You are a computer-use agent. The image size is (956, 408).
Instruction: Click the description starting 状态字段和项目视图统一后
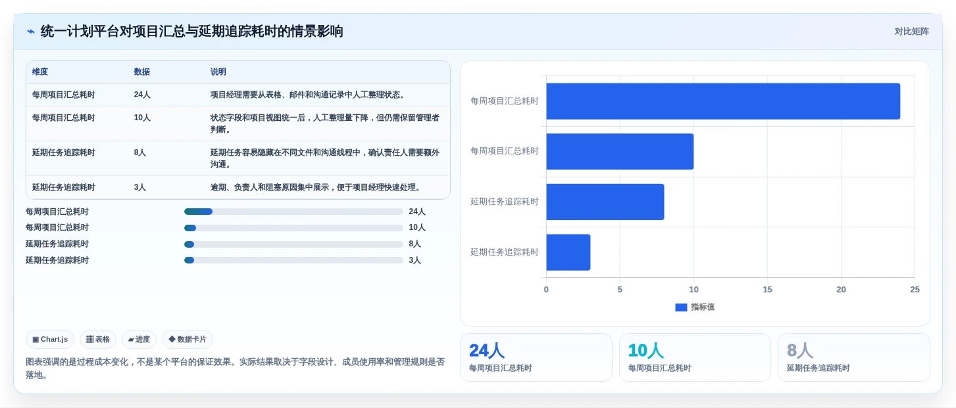pos(325,124)
